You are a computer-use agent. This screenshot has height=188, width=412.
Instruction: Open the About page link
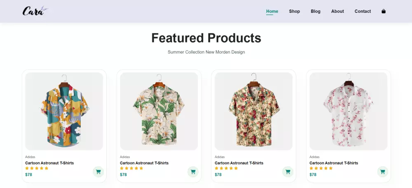pyautogui.click(x=337, y=12)
